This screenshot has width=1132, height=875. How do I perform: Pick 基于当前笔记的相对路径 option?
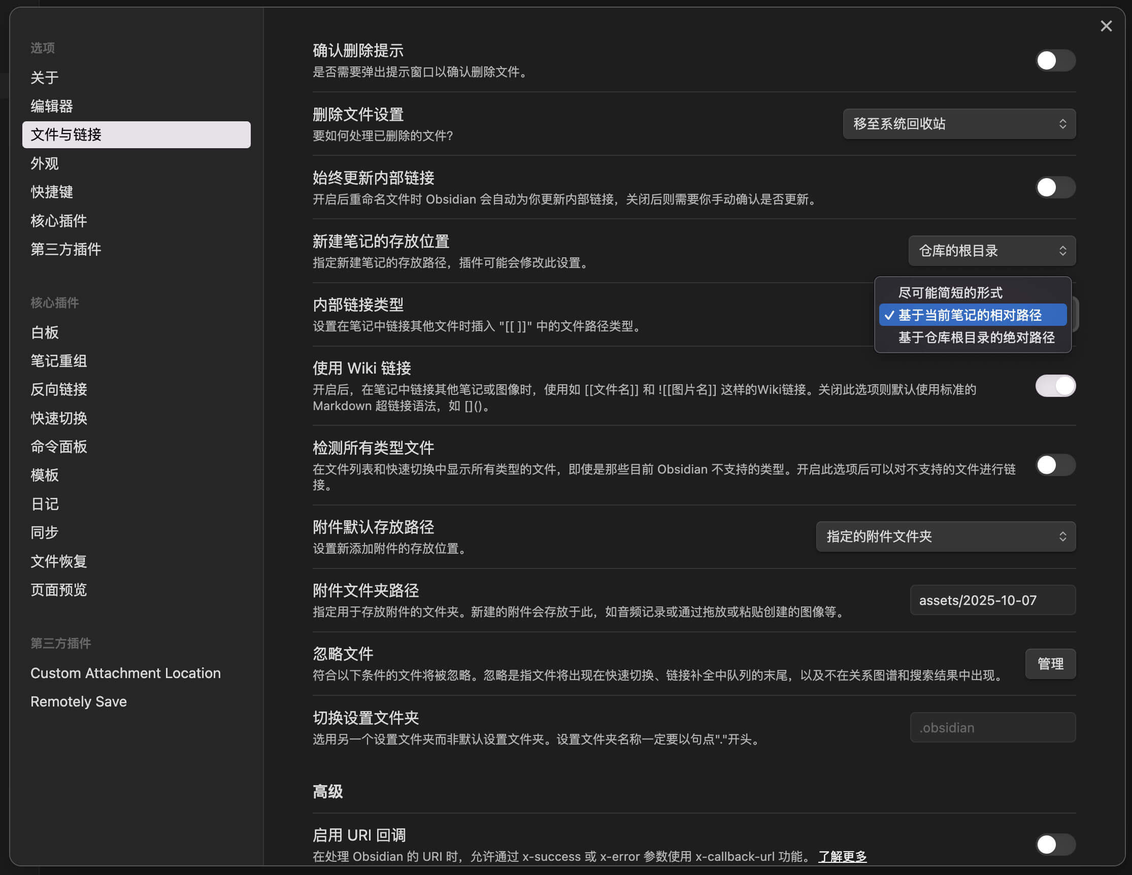[x=970, y=315]
